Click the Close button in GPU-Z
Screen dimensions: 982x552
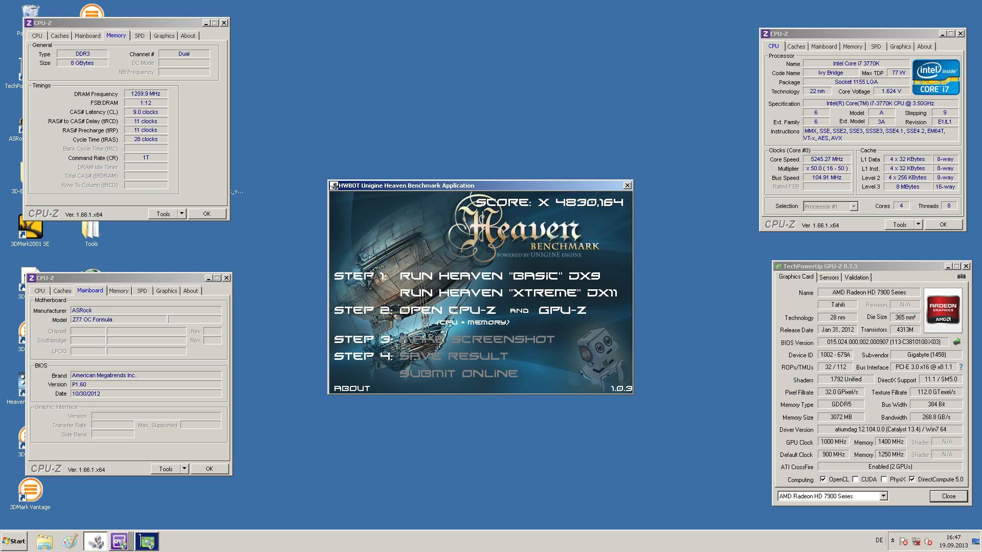(949, 496)
